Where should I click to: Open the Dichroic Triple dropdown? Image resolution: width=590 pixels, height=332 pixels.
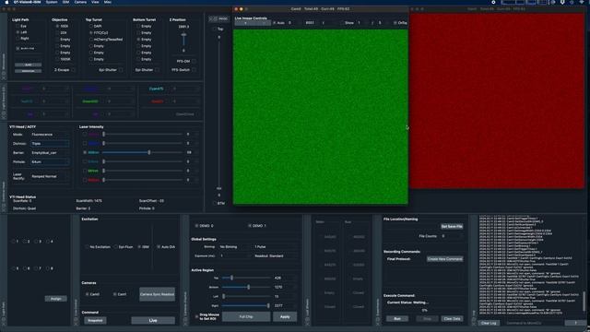[x=50, y=144]
